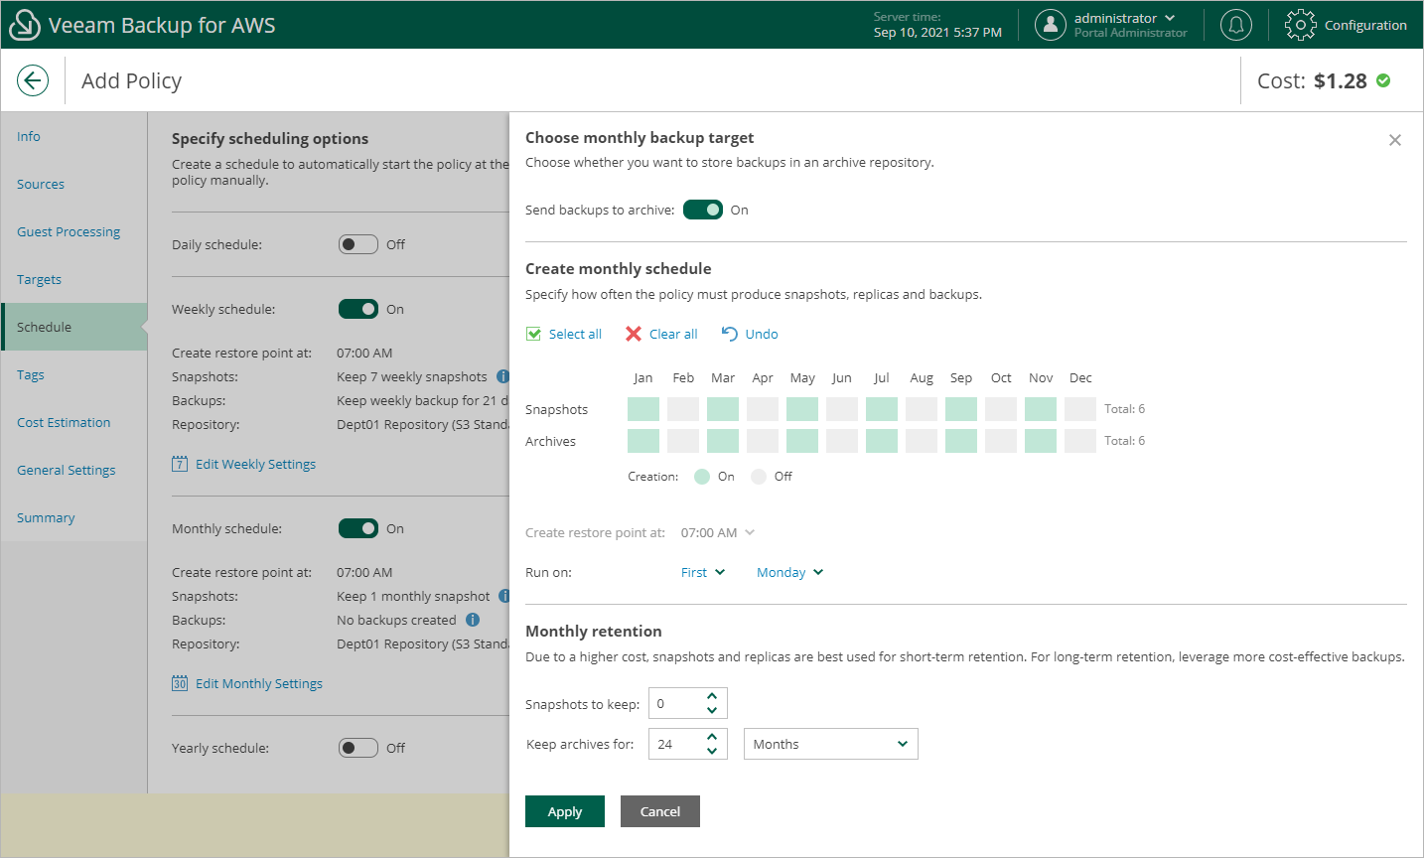Open the Guest Processing step

tap(69, 231)
